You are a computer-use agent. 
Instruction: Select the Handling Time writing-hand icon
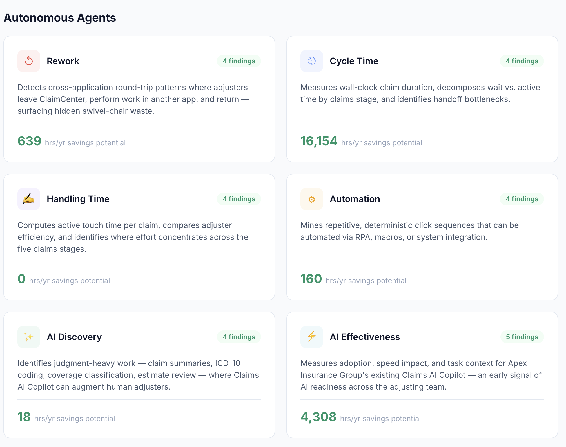[28, 199]
